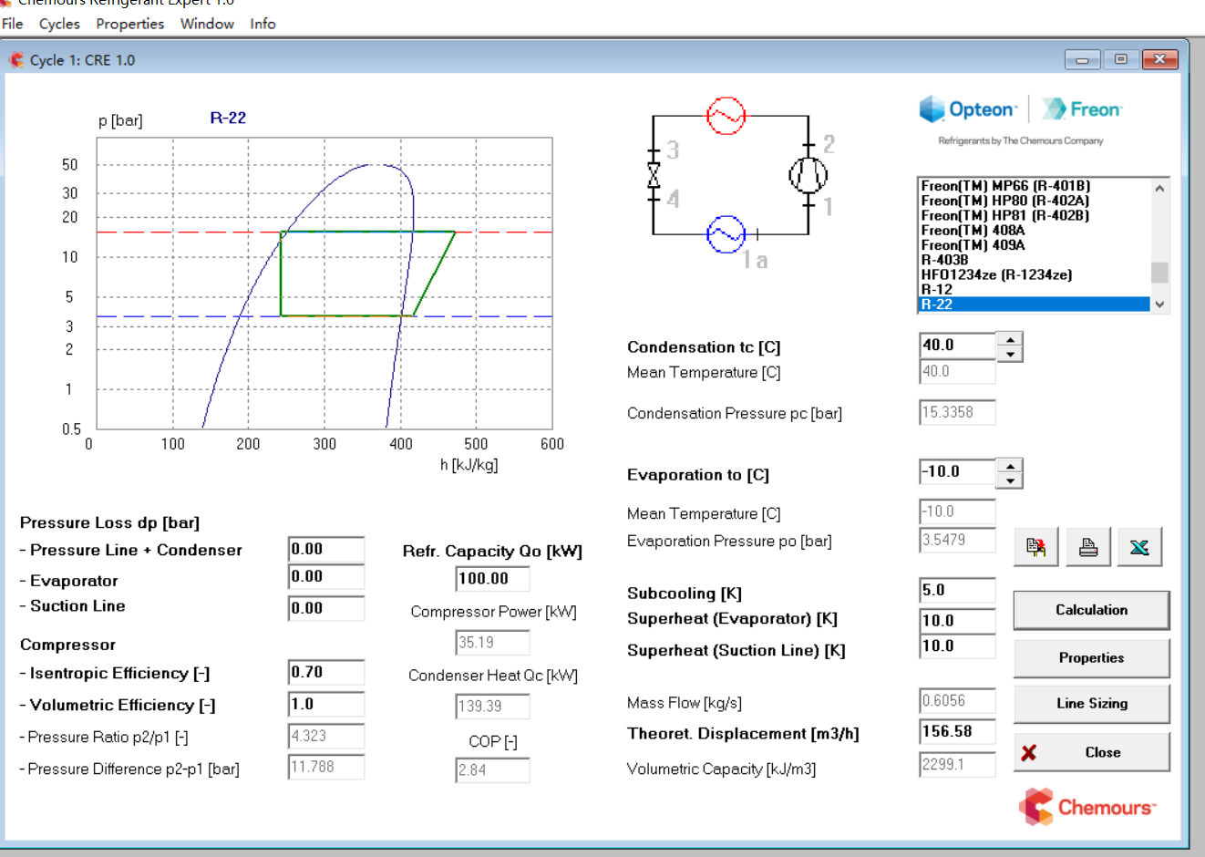
Task: Increase Evaporation to with up arrow
Action: pos(1010,466)
